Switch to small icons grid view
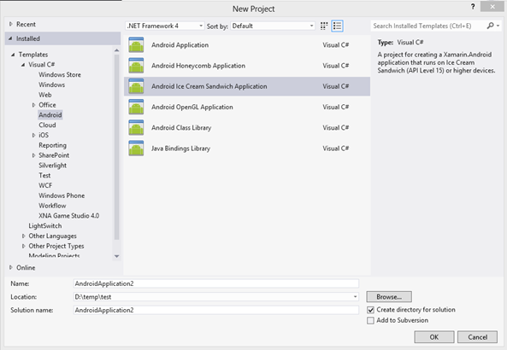This screenshot has height=350, width=507. 324,26
